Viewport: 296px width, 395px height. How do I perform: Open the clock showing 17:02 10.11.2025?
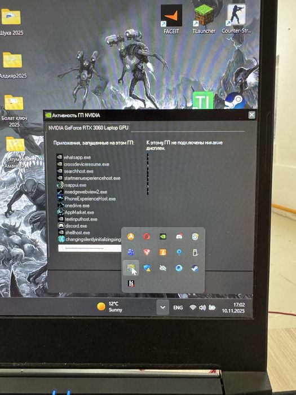(x=233, y=308)
